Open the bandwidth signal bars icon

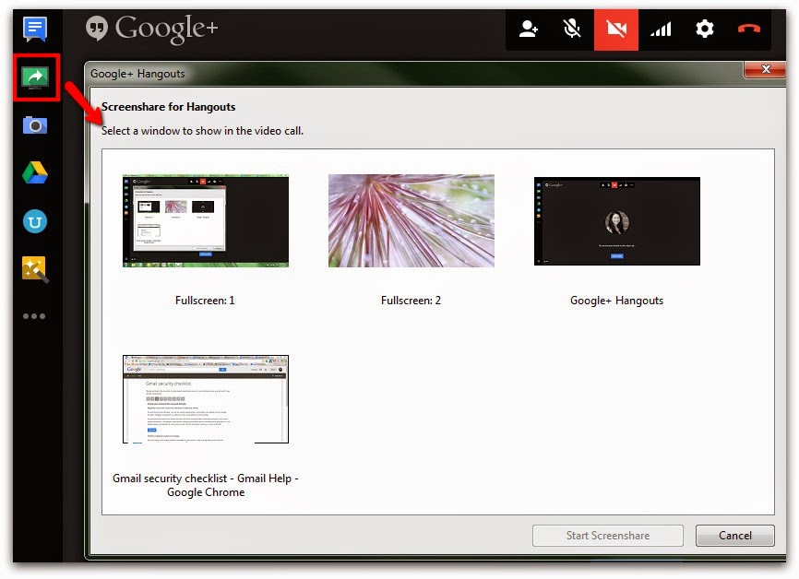(x=661, y=29)
